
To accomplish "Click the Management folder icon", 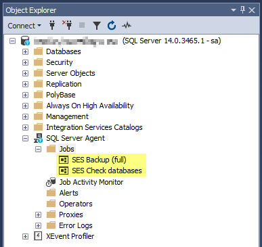I will click(x=38, y=116).
